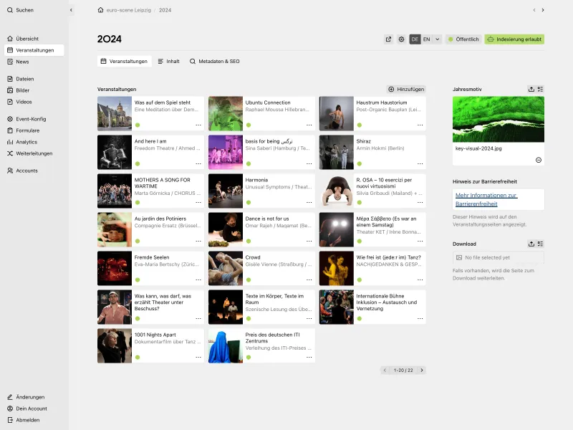573x430 pixels.
Task: Open the preview via the external-link icon
Action: tap(388, 39)
